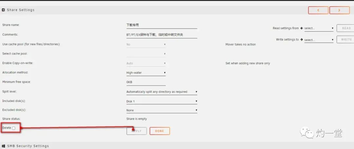Viewport: 354px width, 149px height.
Task: Open the Use cache pool dropdown
Action: point(146,44)
